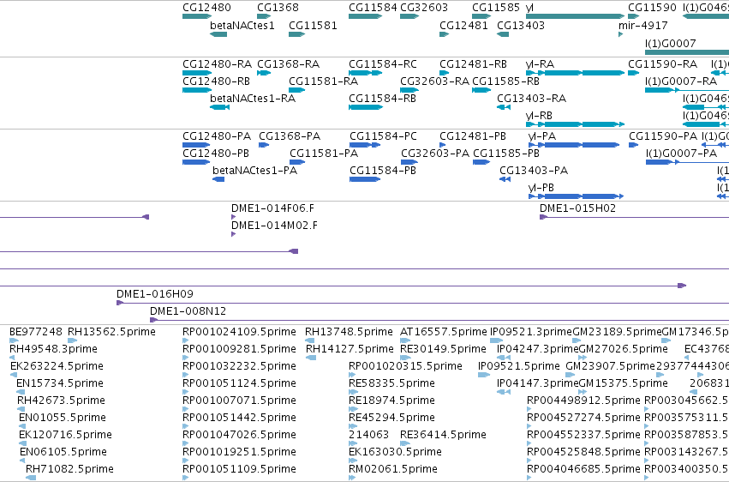Screen dimensions: 729x482
Task: Click the CG1368 gene arrow
Action: click(x=264, y=16)
